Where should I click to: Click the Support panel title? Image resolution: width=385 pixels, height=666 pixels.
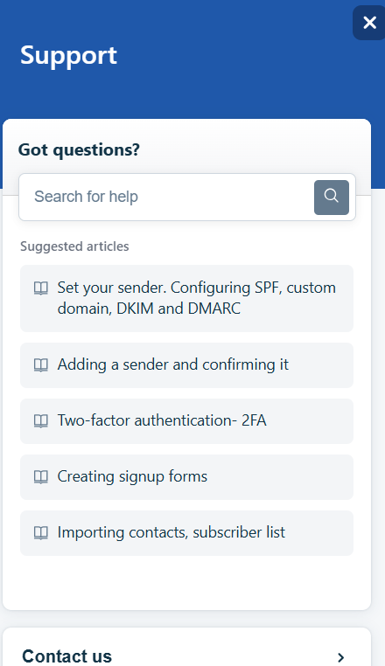pyautogui.click(x=68, y=56)
